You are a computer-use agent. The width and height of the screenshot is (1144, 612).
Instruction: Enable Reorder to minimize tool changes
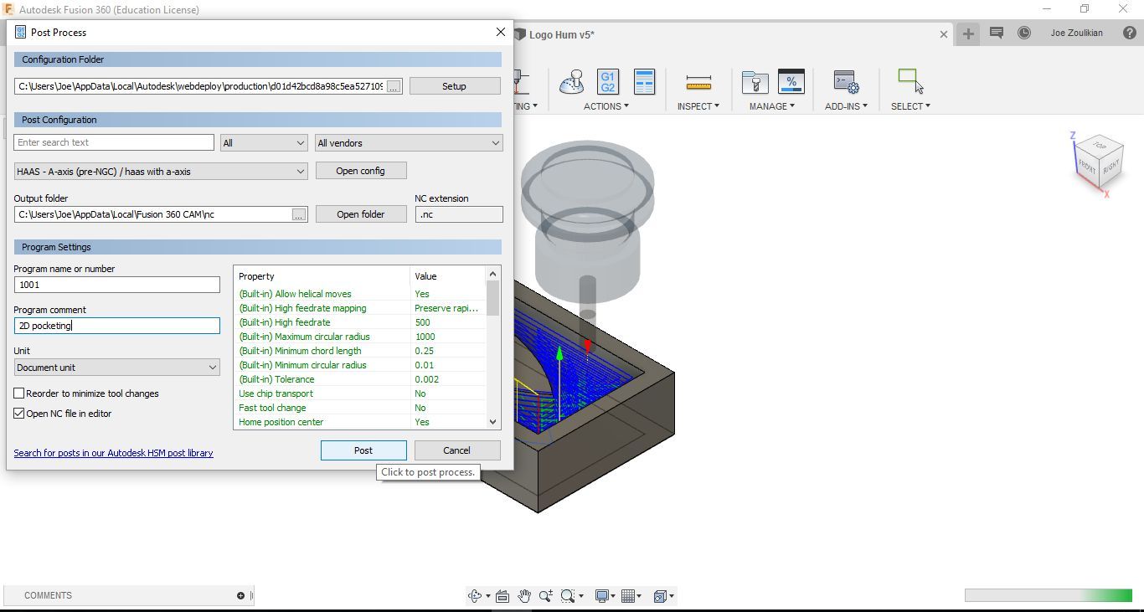(x=19, y=393)
